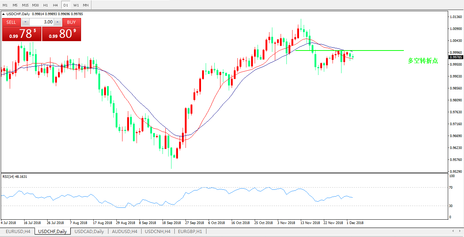Switch chart to H1 timeframe
Screen dimensions: 464x237
(45, 5)
